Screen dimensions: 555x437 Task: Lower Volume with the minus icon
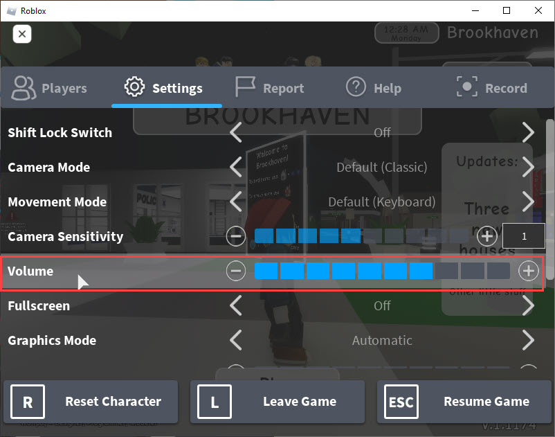[x=236, y=271]
